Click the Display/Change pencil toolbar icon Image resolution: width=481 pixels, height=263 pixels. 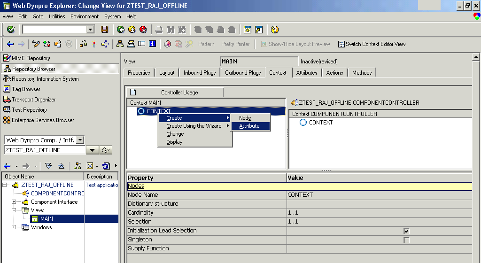[x=36, y=44]
